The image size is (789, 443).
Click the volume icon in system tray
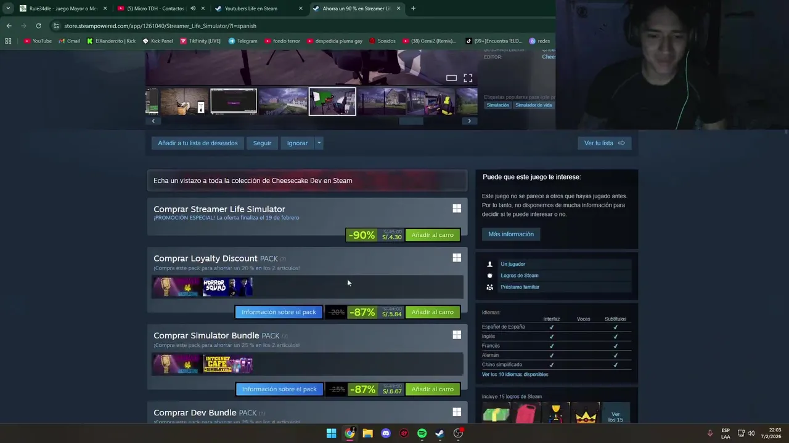[x=751, y=433]
